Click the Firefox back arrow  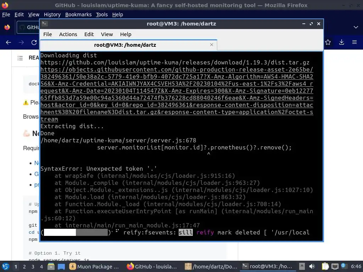tap(9, 42)
